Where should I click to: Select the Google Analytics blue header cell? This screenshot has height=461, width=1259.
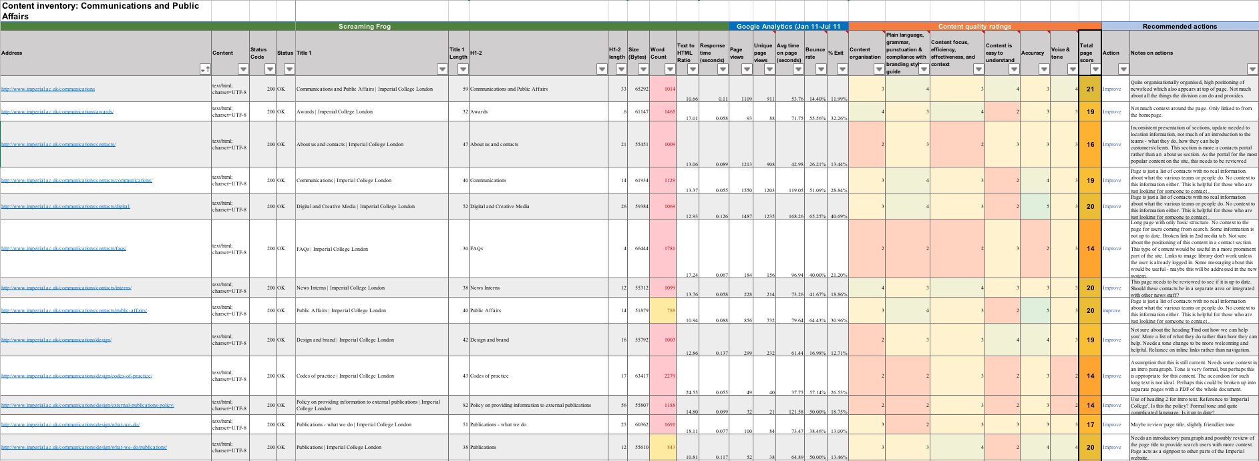788,27
